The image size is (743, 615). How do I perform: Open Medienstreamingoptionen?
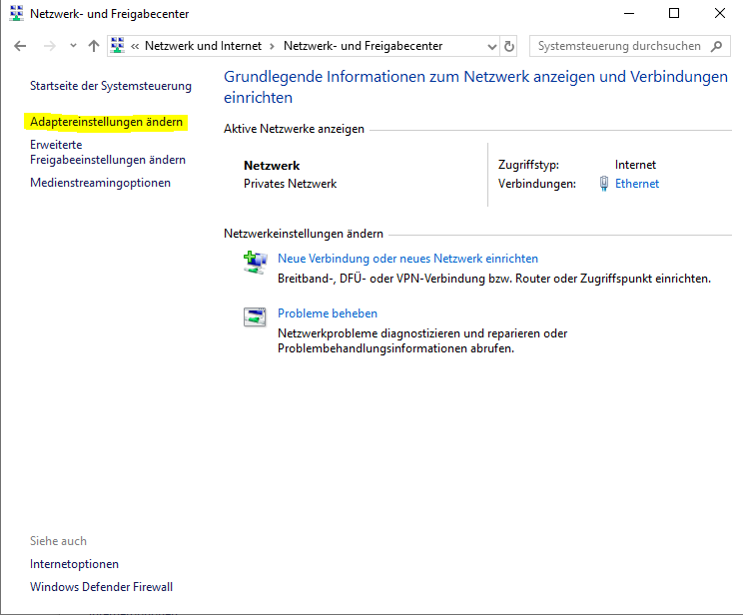click(x=100, y=183)
